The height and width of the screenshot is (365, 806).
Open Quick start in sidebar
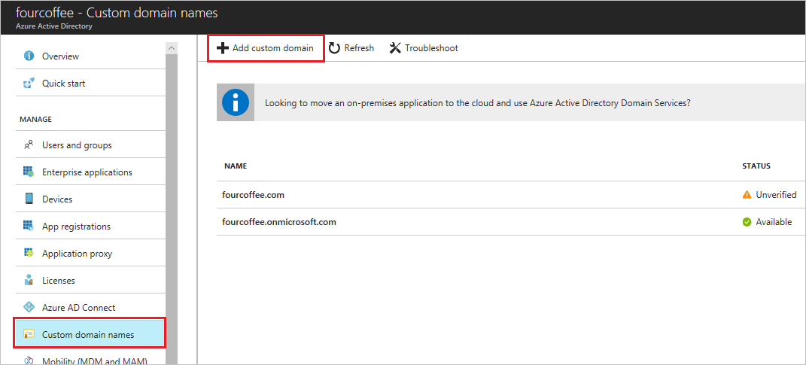click(x=90, y=84)
